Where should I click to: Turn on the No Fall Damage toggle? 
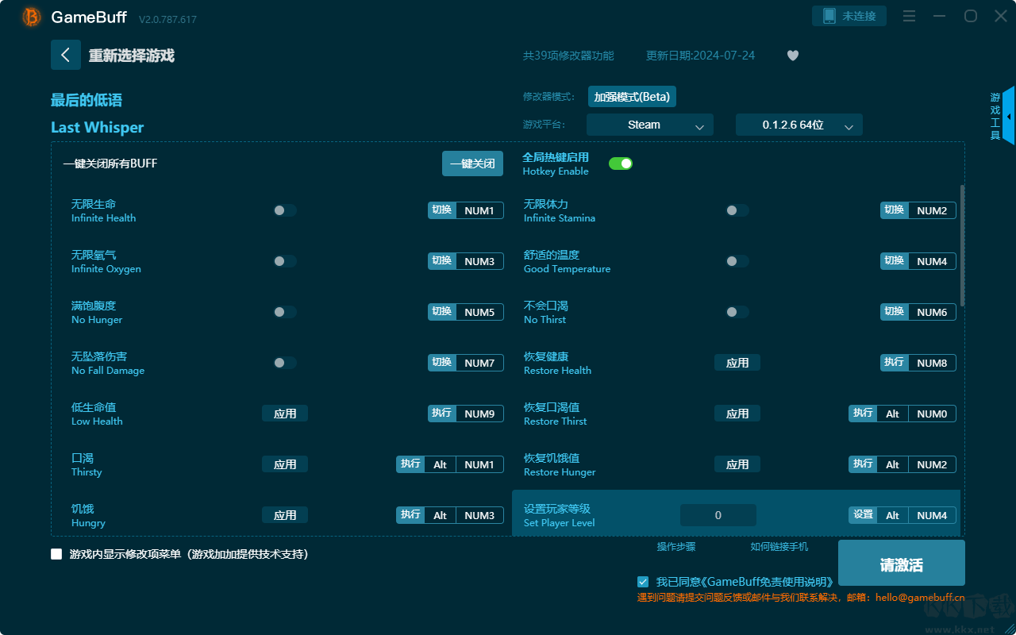pos(284,363)
